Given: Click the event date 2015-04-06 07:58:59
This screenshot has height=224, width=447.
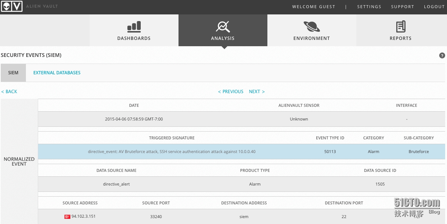Looking at the screenshot, I should pos(134,119).
